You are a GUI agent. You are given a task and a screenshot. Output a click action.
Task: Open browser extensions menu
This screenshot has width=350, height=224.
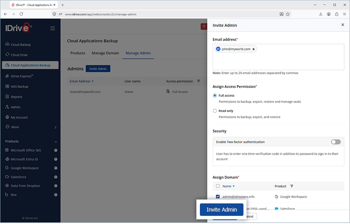[337, 14]
